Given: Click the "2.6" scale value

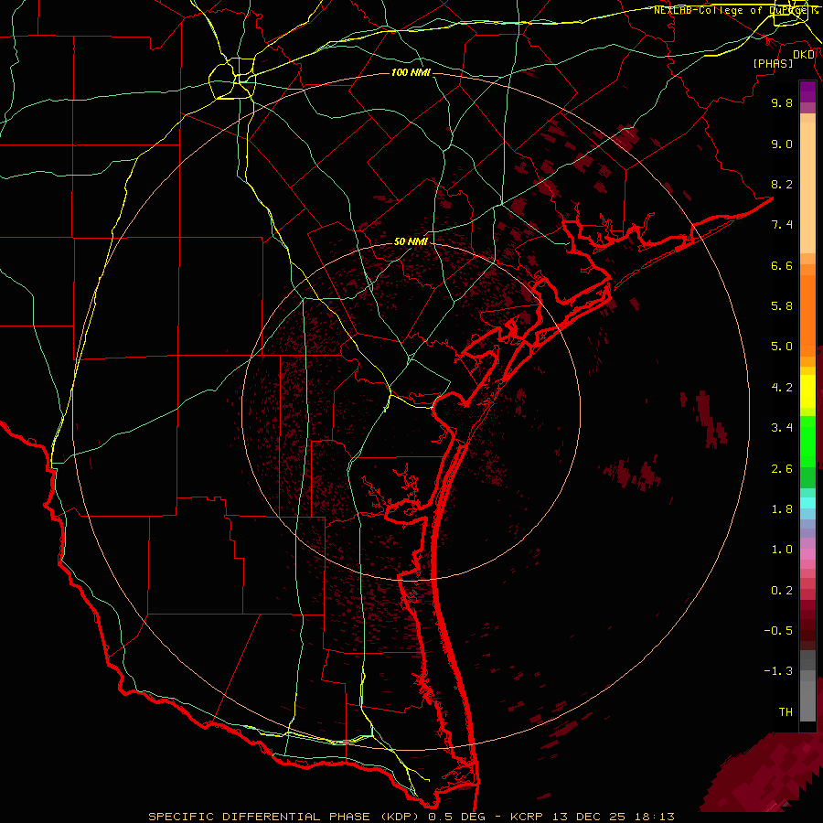Looking at the screenshot, I should (x=782, y=469).
